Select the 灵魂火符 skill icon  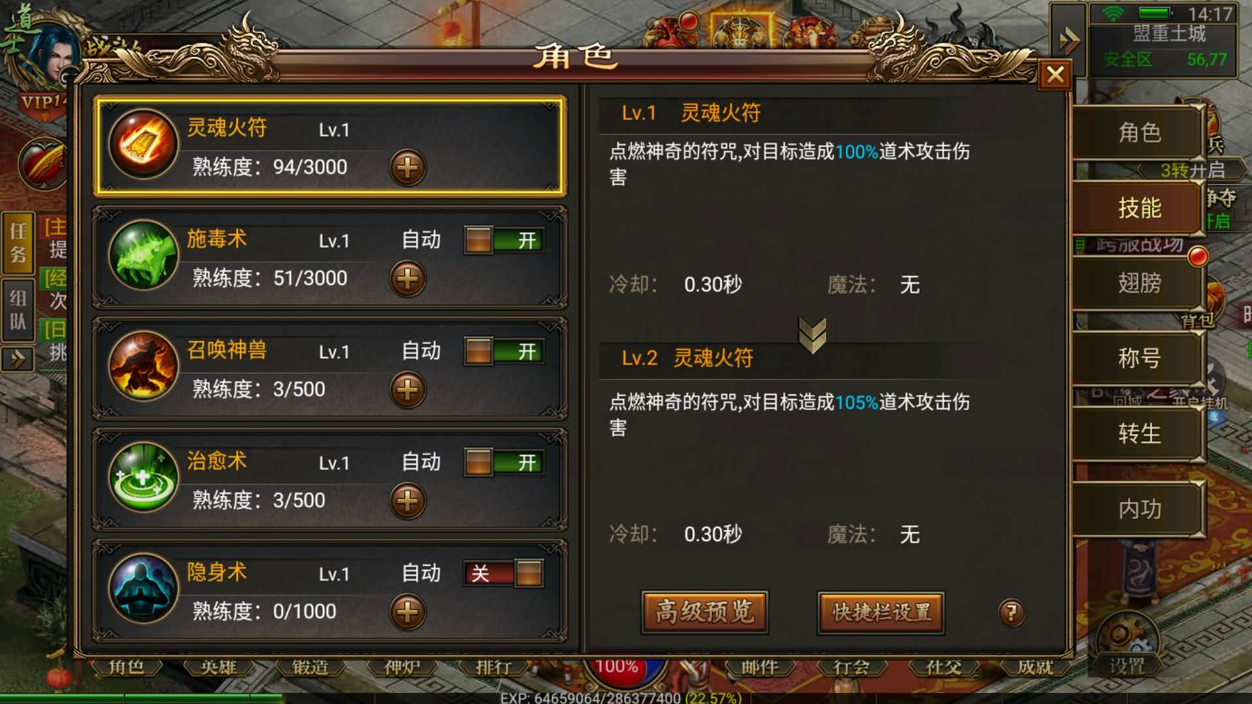[x=143, y=145]
